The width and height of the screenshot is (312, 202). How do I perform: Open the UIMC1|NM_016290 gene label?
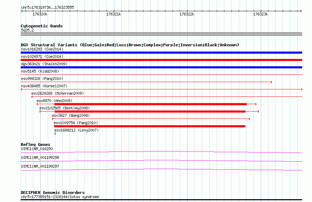click(37, 149)
